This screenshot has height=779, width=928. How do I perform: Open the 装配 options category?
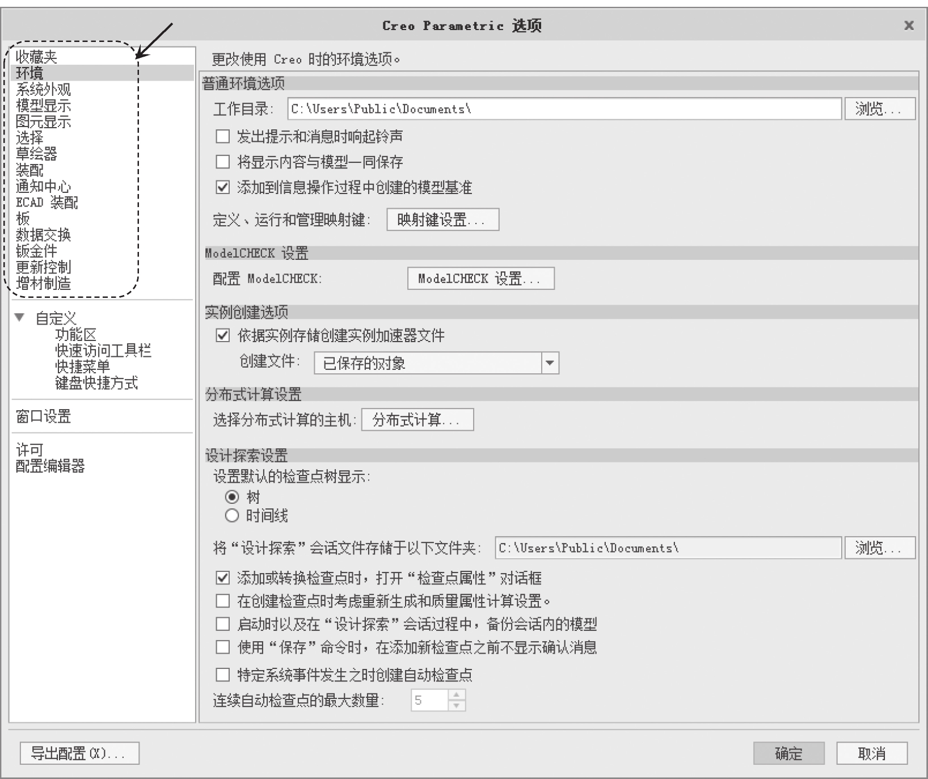(29, 170)
